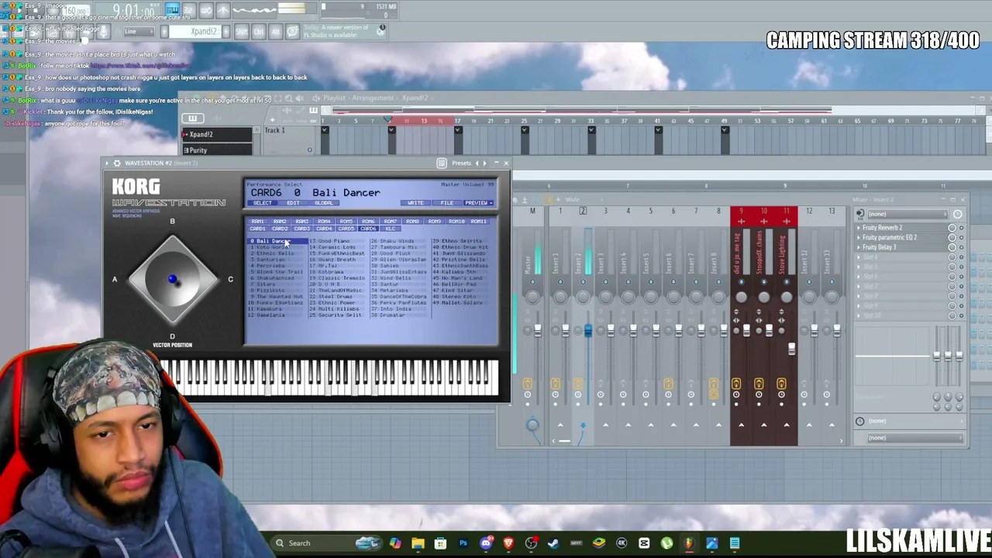Switch to FL Studio in the taskbar

point(689,543)
